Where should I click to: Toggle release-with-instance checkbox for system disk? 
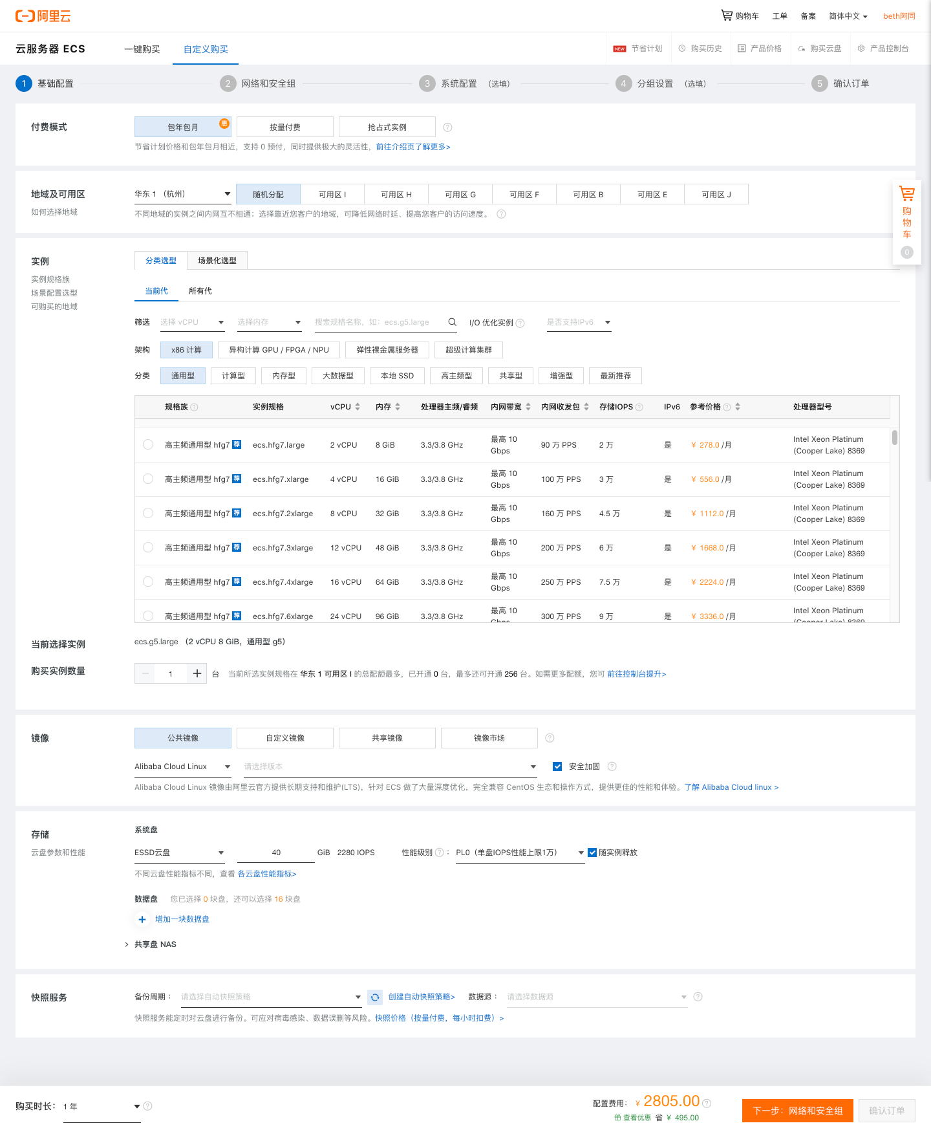(x=592, y=853)
